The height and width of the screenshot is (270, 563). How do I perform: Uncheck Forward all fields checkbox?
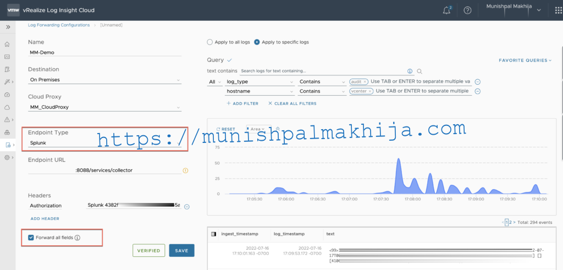[31, 238]
